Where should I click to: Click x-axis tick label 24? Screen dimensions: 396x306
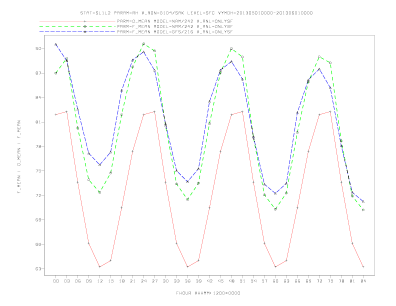[143, 281]
